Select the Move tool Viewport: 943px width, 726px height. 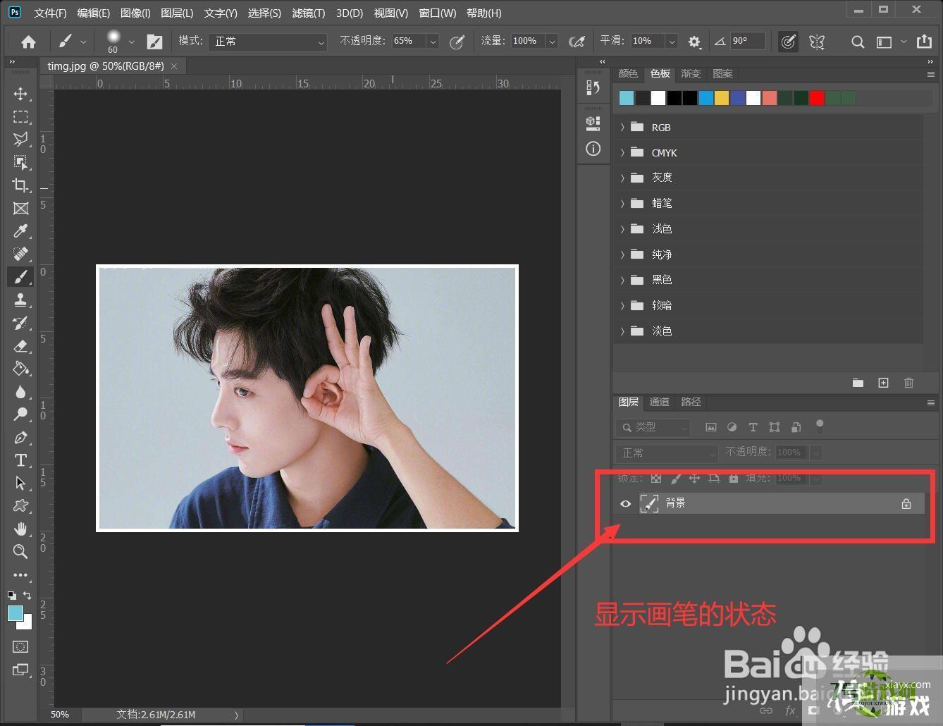point(20,94)
